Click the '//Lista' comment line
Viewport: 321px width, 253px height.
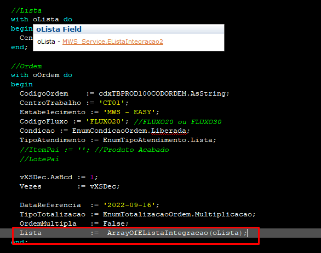point(26,10)
